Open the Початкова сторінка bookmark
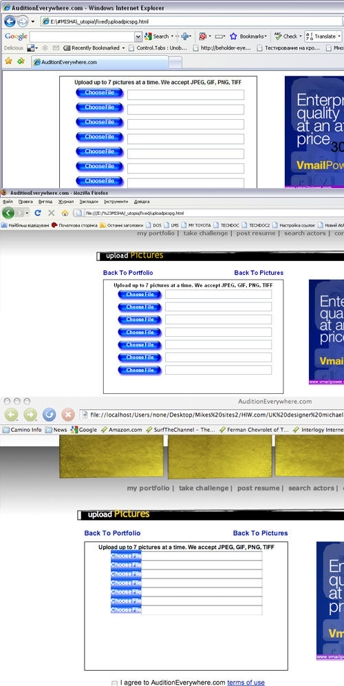This screenshot has width=344, height=686. point(74,225)
